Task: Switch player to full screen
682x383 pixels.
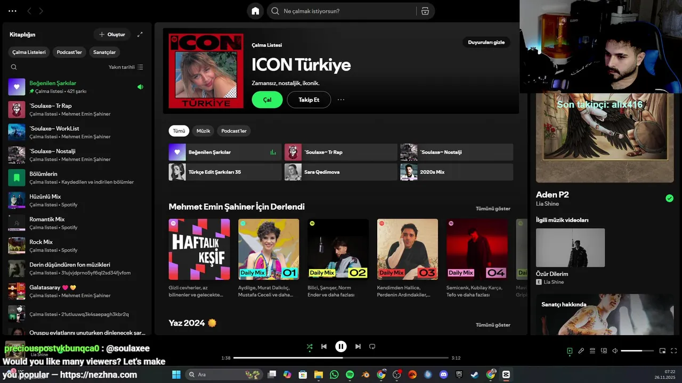Action: 673,351
